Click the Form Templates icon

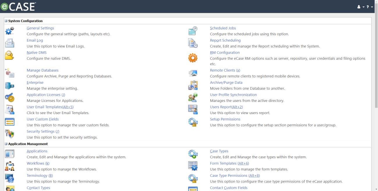tap(193, 166)
